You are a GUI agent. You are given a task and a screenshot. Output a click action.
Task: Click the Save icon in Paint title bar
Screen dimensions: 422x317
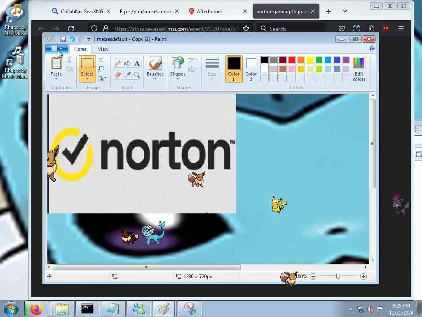click(x=63, y=39)
